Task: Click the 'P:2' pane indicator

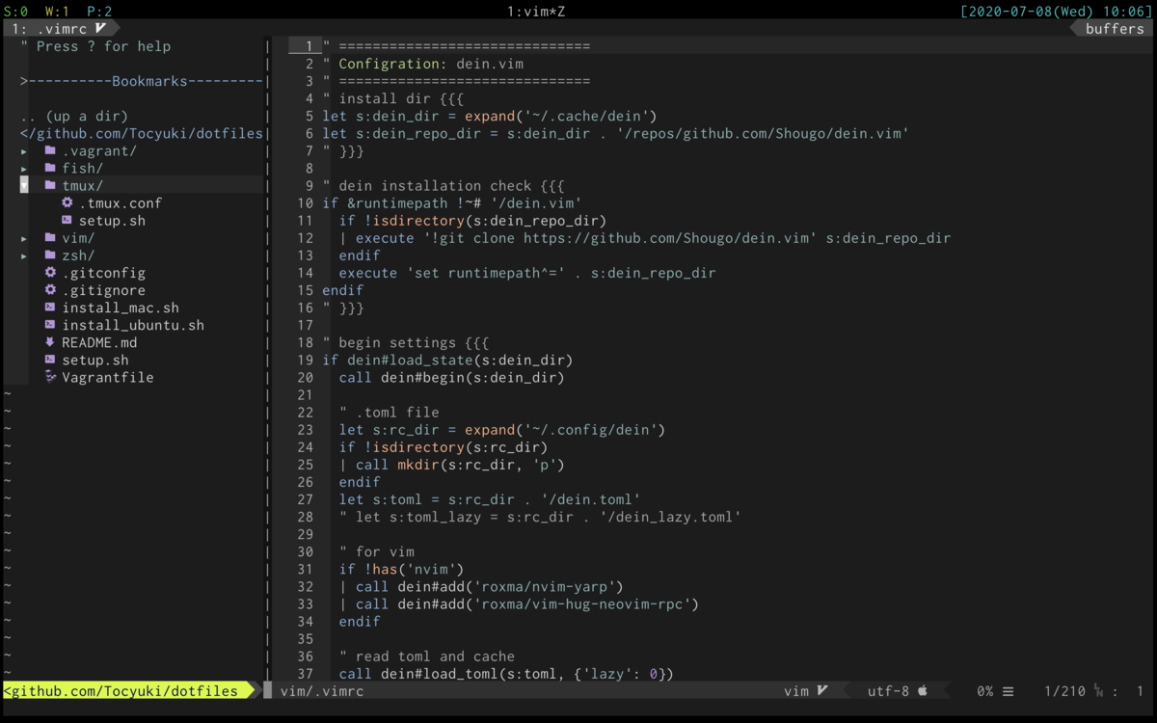Action: tap(99, 12)
